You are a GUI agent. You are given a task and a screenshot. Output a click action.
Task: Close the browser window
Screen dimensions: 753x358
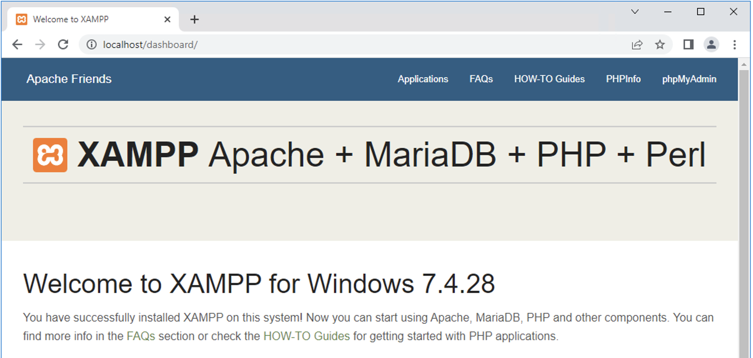click(733, 12)
